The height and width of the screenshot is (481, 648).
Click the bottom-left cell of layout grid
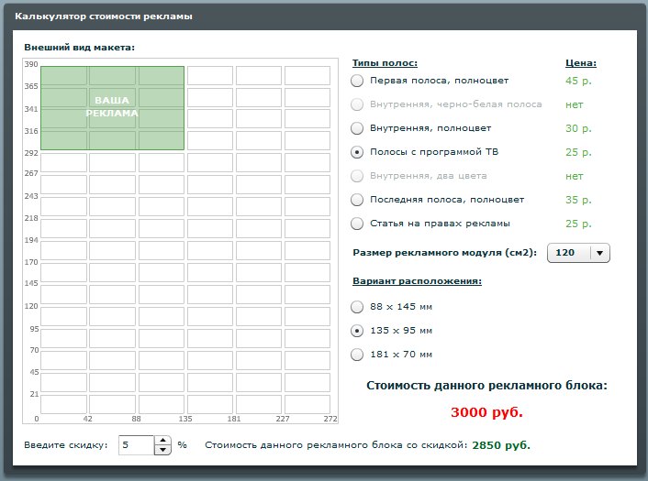pos(63,404)
